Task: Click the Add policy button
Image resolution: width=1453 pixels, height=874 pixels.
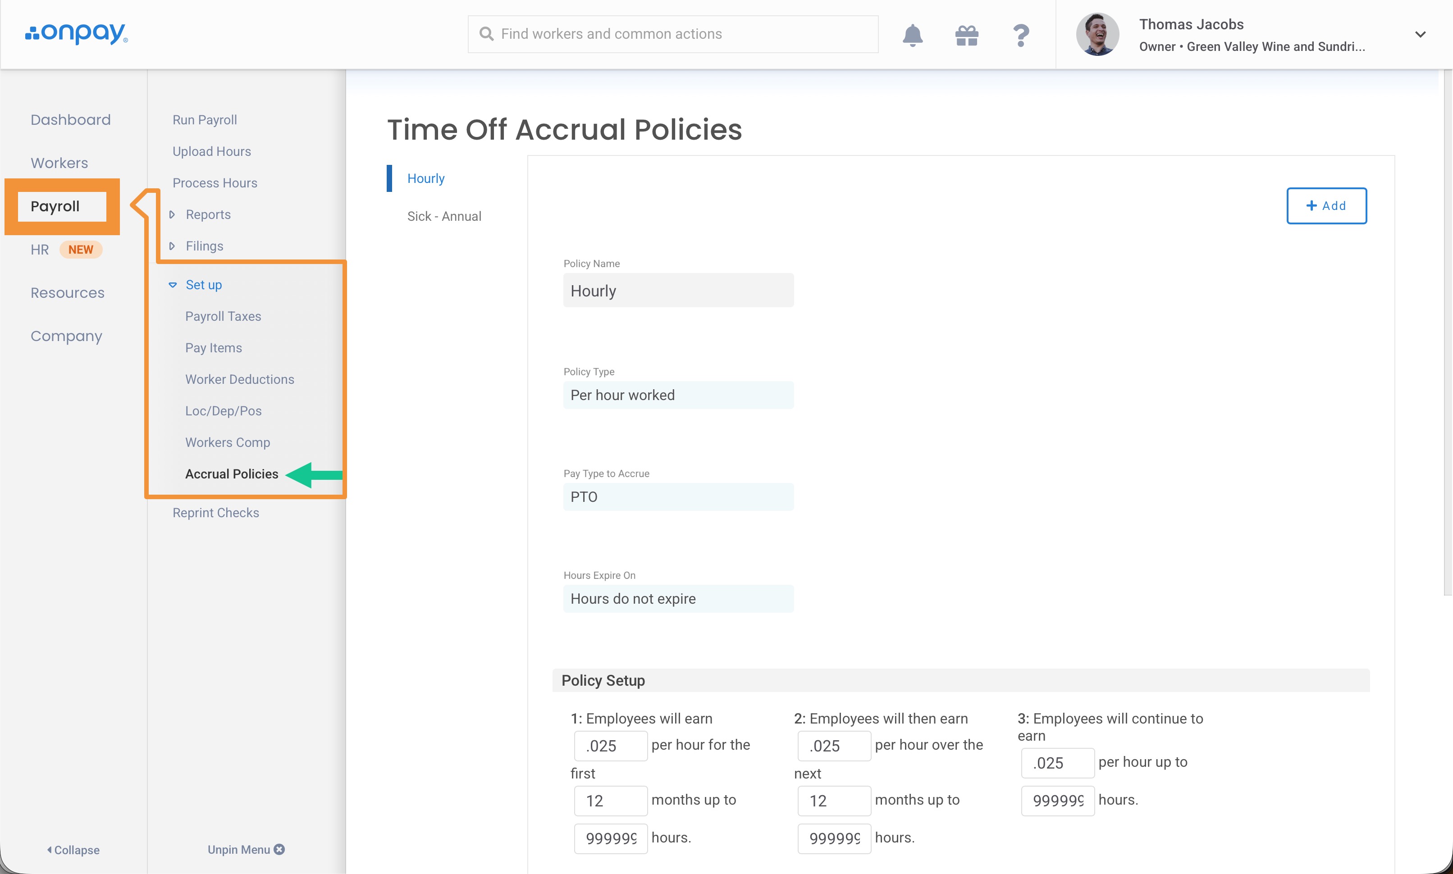Action: tap(1326, 206)
